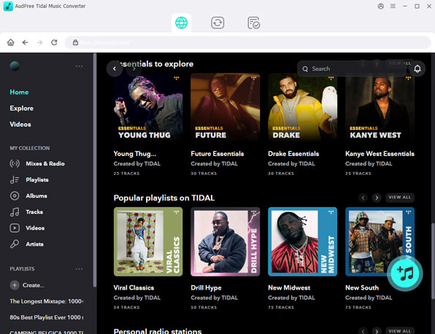Screen dimensions: 435x334
Task: Click the sidebar vertical scrollbar
Action: [95, 170]
